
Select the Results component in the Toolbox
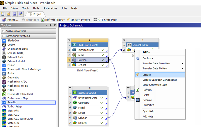pyautogui.click(x=28, y=102)
